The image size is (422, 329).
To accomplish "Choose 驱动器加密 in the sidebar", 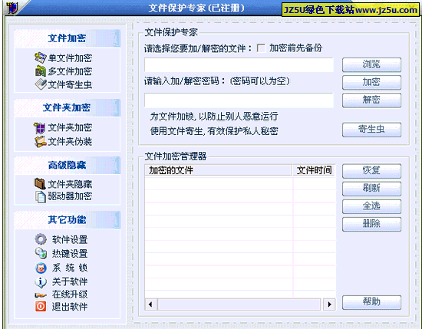I will point(70,196).
